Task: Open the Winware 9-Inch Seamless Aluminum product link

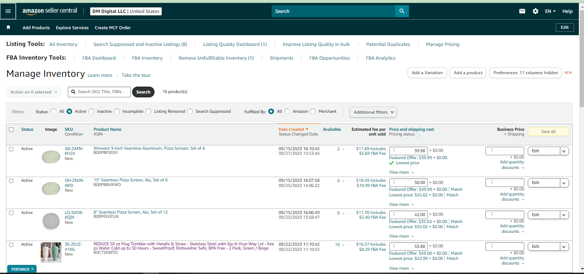Action: pyautogui.click(x=149, y=148)
